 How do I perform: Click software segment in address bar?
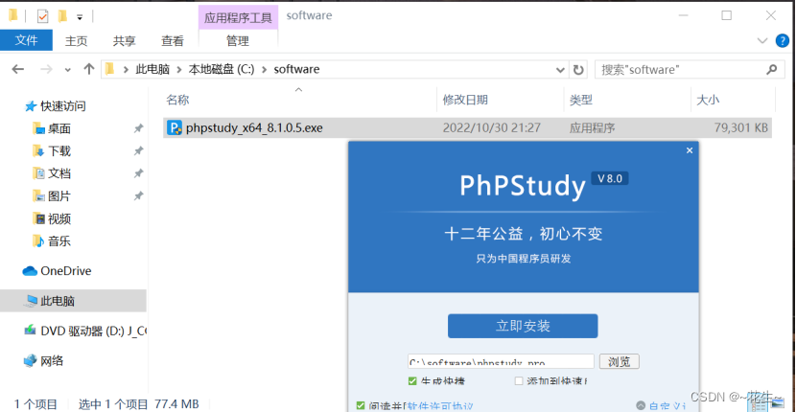click(x=296, y=70)
